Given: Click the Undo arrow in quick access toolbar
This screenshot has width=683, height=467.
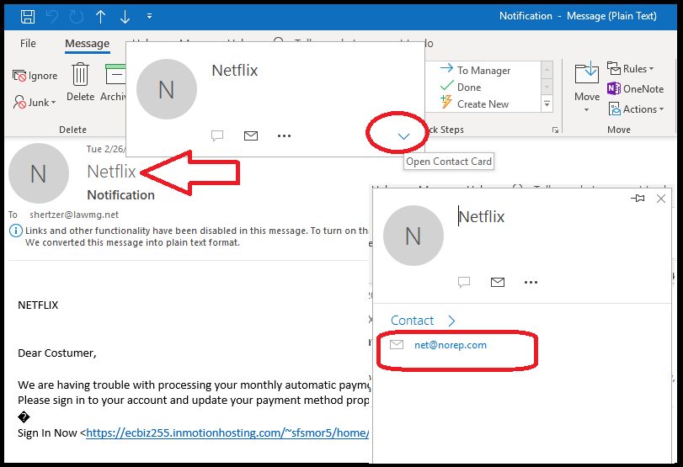Looking at the screenshot, I should click(52, 17).
